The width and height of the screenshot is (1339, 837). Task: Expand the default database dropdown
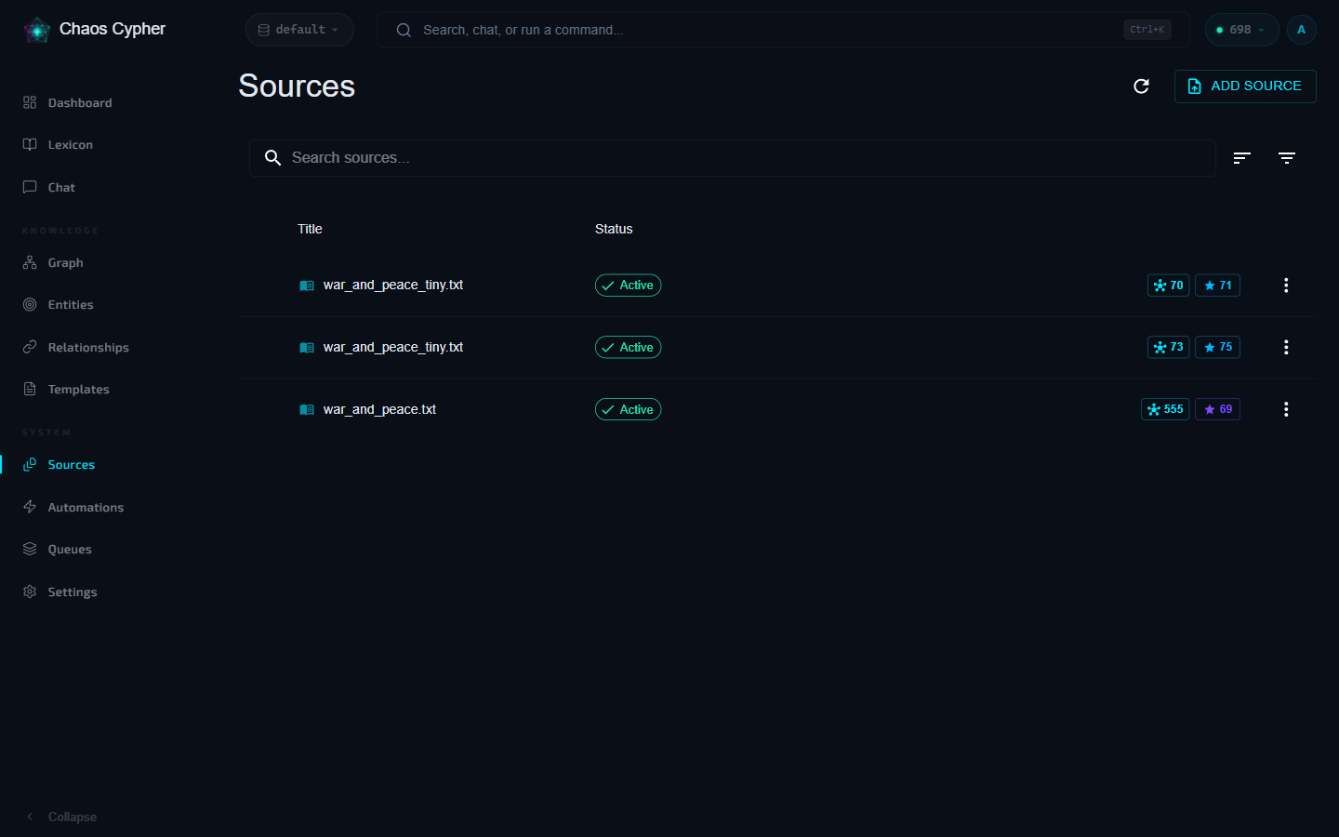click(299, 30)
